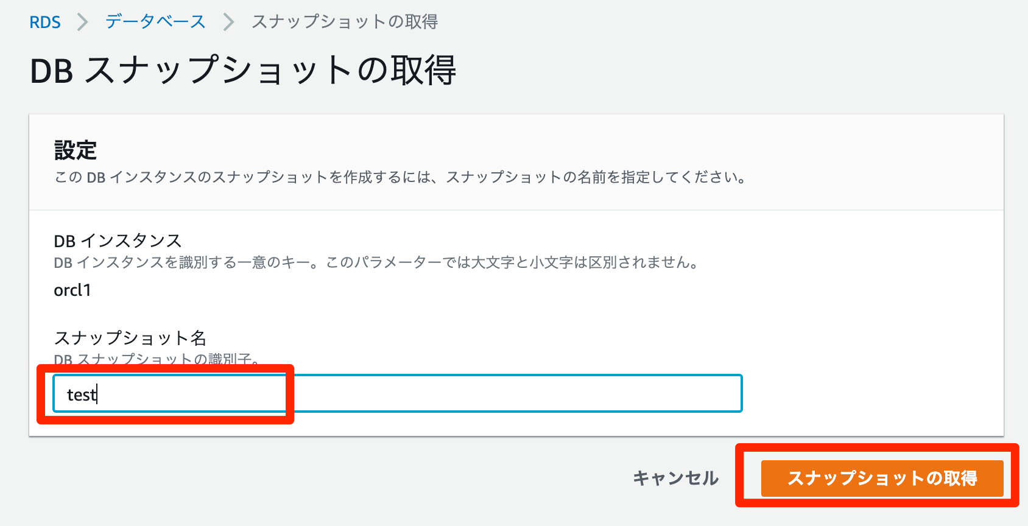The width and height of the screenshot is (1028, 526).
Task: Click the DB インスタンス helper description text
Action: coord(376,263)
